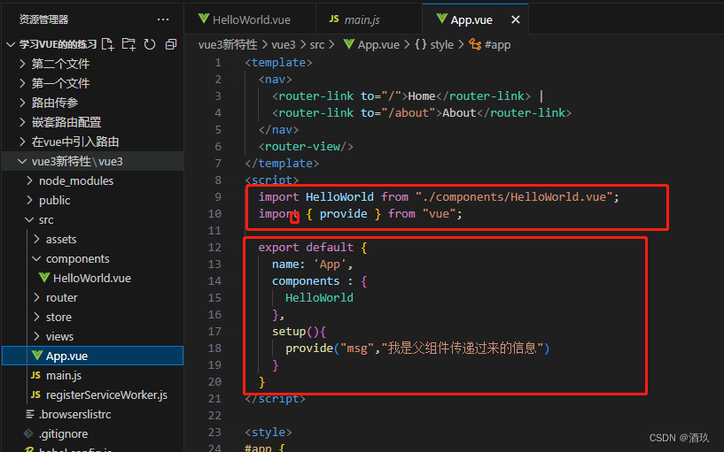
Task: Click the 资源管理器 panel title
Action: [x=43, y=19]
